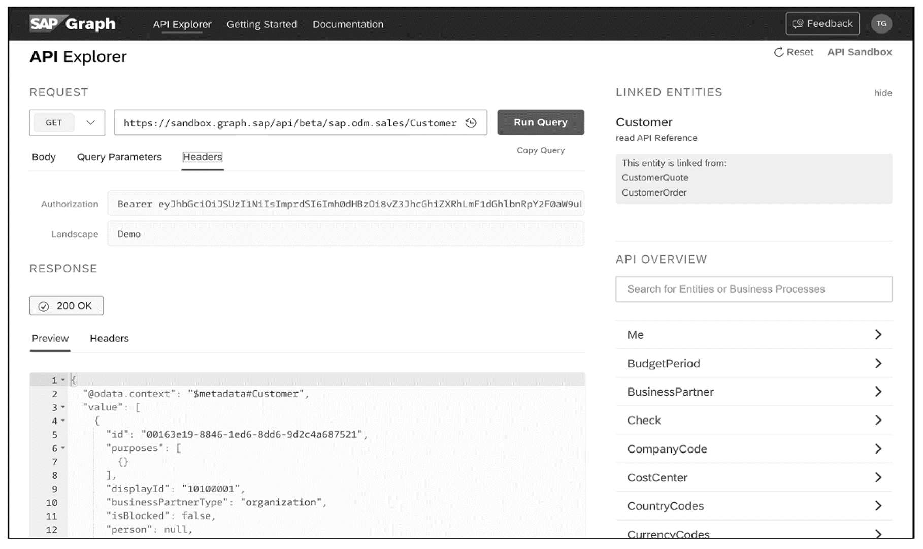
Task: Expand the BudgetPeriod chevron
Action: click(878, 363)
